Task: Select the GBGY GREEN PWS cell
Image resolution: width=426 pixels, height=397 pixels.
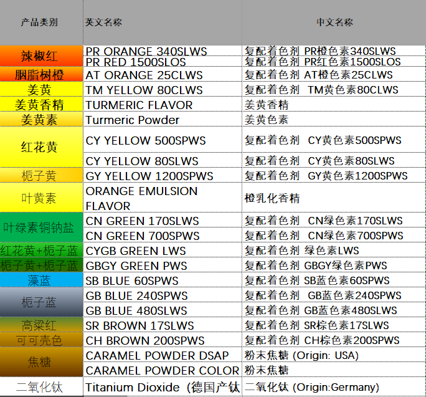Action: pyautogui.click(x=163, y=265)
